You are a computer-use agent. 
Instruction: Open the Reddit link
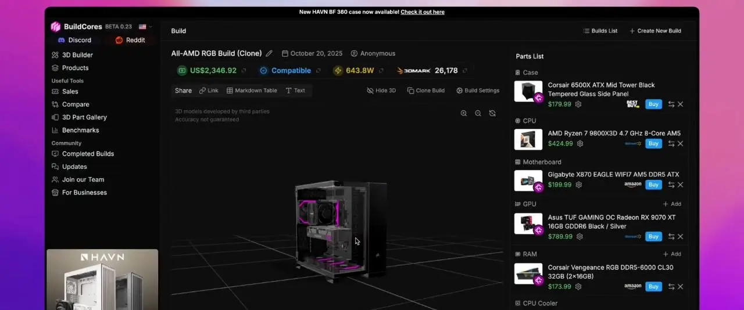click(x=130, y=40)
